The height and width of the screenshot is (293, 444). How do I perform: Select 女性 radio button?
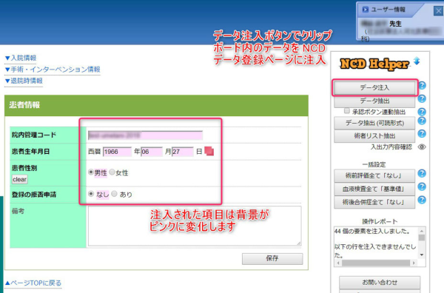click(112, 172)
